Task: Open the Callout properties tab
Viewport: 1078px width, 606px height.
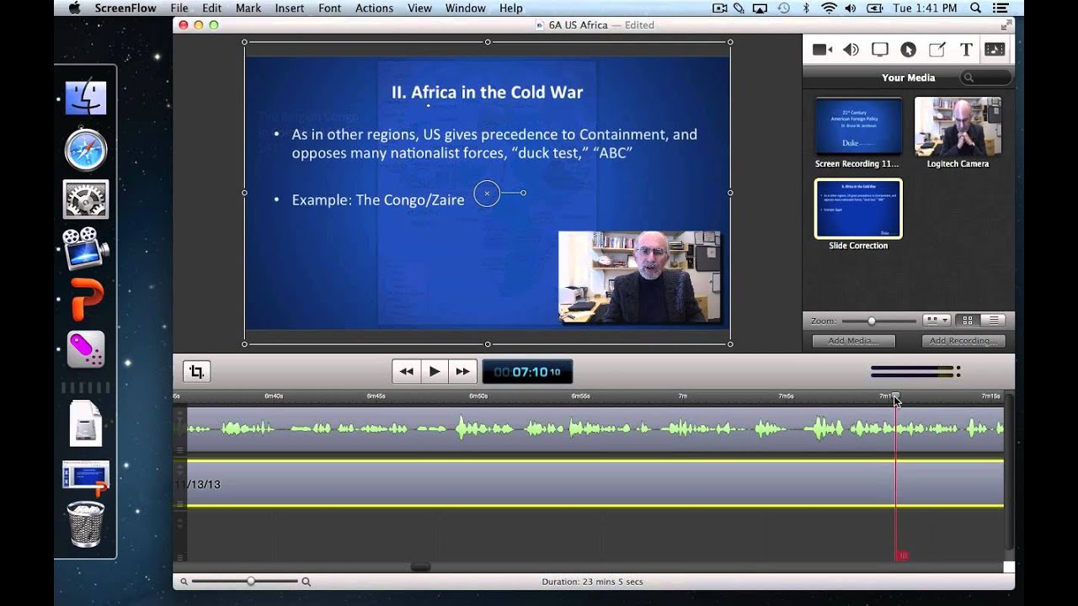Action: coord(908,50)
